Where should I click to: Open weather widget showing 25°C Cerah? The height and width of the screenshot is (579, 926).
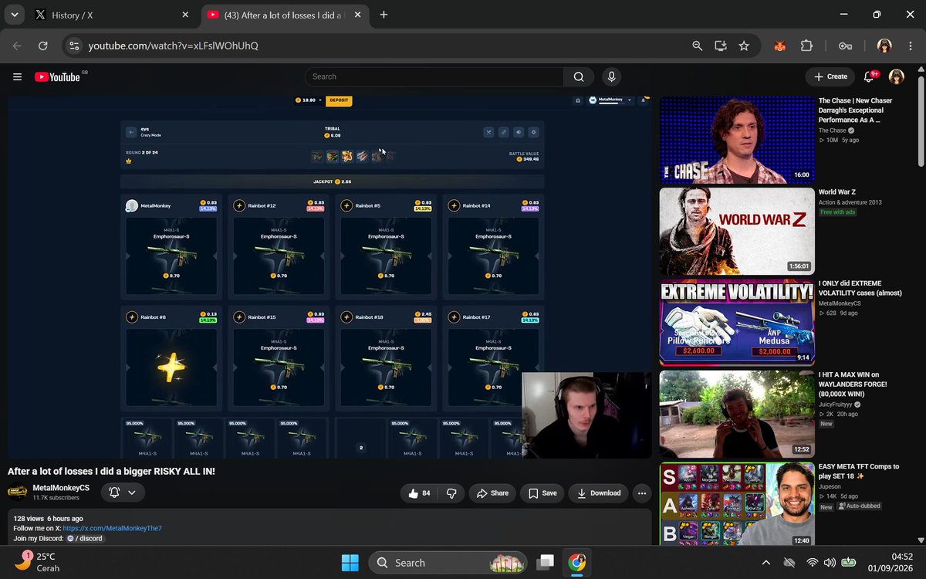pos(37,563)
